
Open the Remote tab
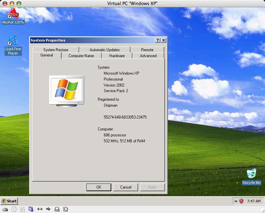click(147, 50)
